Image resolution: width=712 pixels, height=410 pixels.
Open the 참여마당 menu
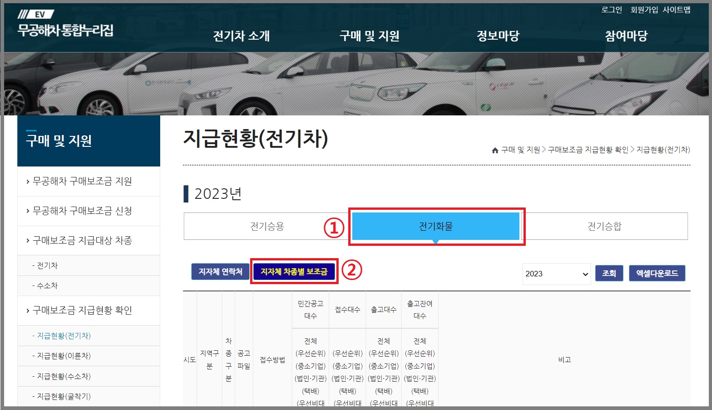coord(626,36)
